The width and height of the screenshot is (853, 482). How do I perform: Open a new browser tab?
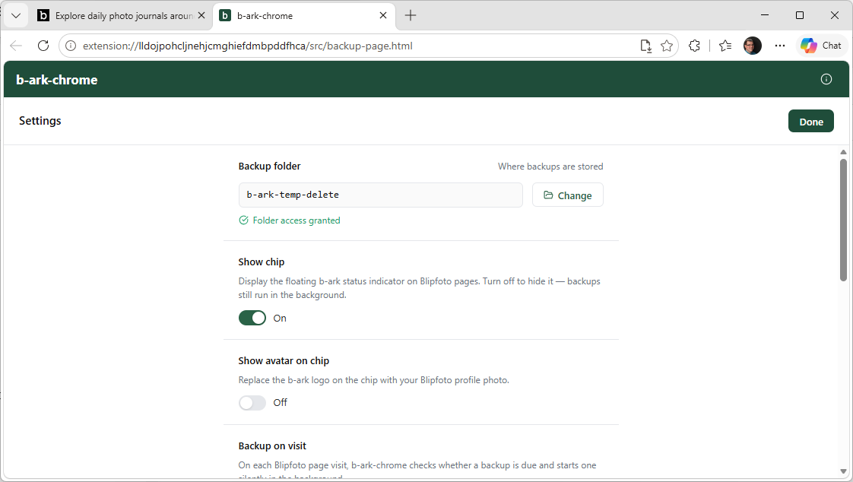point(411,15)
